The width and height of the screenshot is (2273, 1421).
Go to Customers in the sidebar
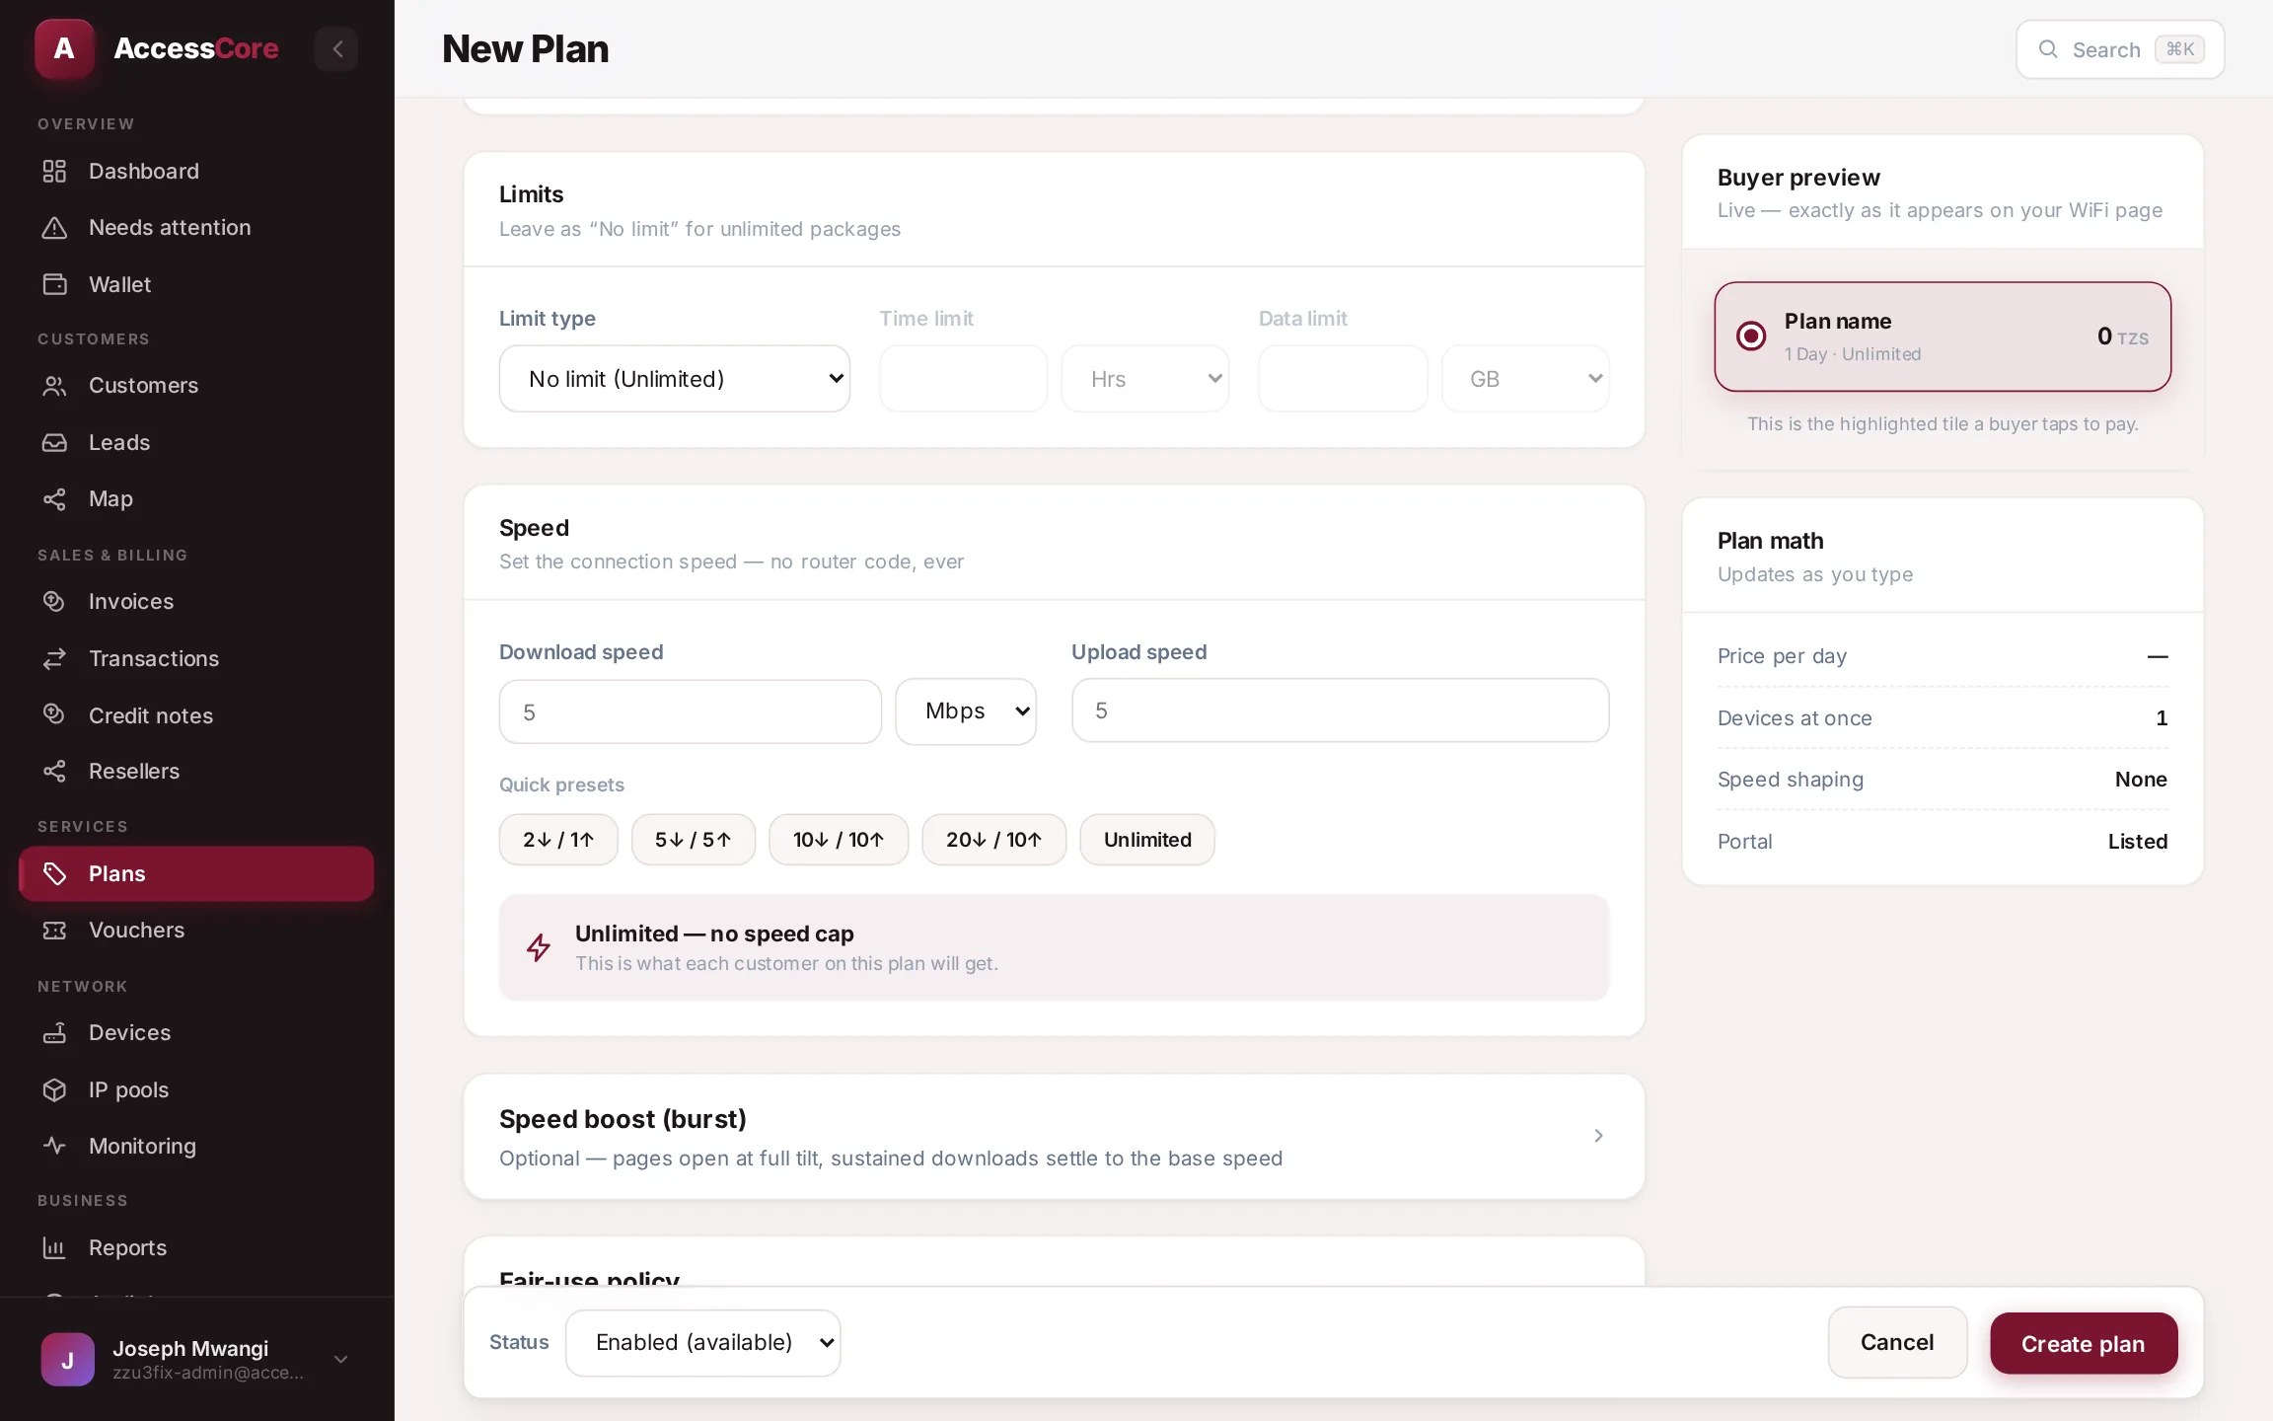tap(143, 386)
